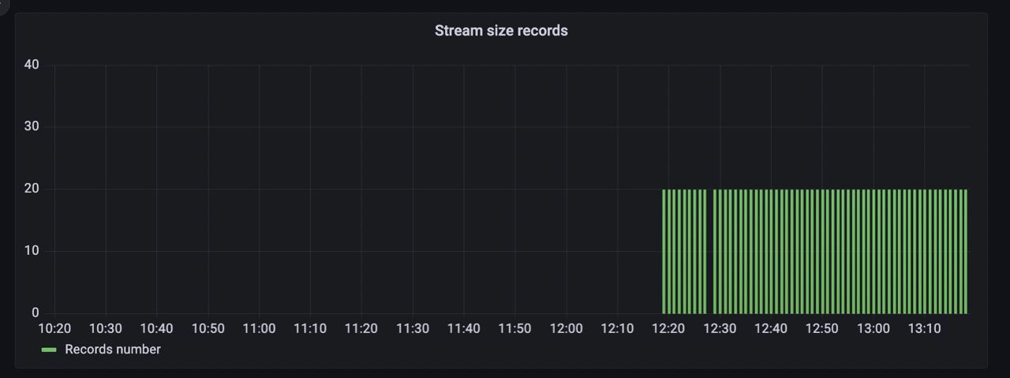Viewport: 1010px width, 378px height.
Task: Click the green bar above the 12:50 label
Action: coord(821,253)
